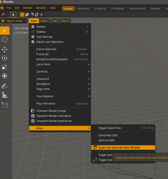Open the Add menu in viewport header
Viewport: 168px width, 179px height.
coord(55,21)
